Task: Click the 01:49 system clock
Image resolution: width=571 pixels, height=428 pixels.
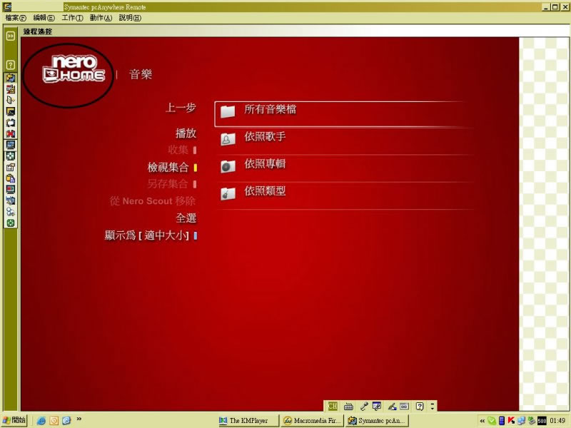Action: (x=557, y=421)
